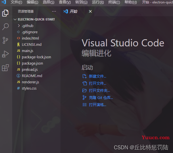Open the 运行(R) menu
Image resolution: width=173 pixels, height=153 pixels.
(98, 2)
